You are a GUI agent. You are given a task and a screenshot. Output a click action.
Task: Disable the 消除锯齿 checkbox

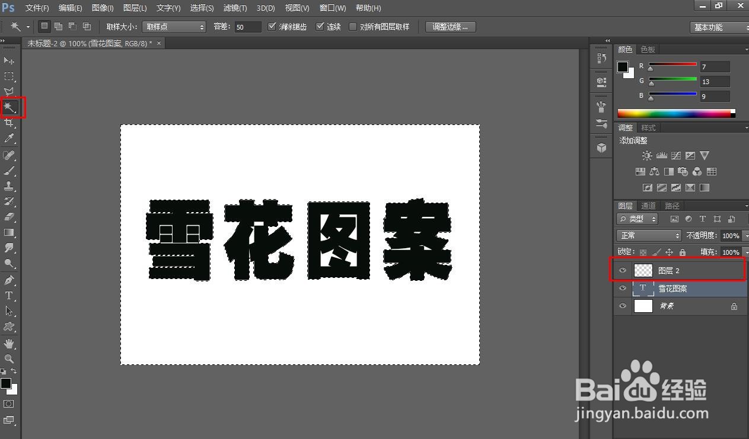pyautogui.click(x=272, y=26)
